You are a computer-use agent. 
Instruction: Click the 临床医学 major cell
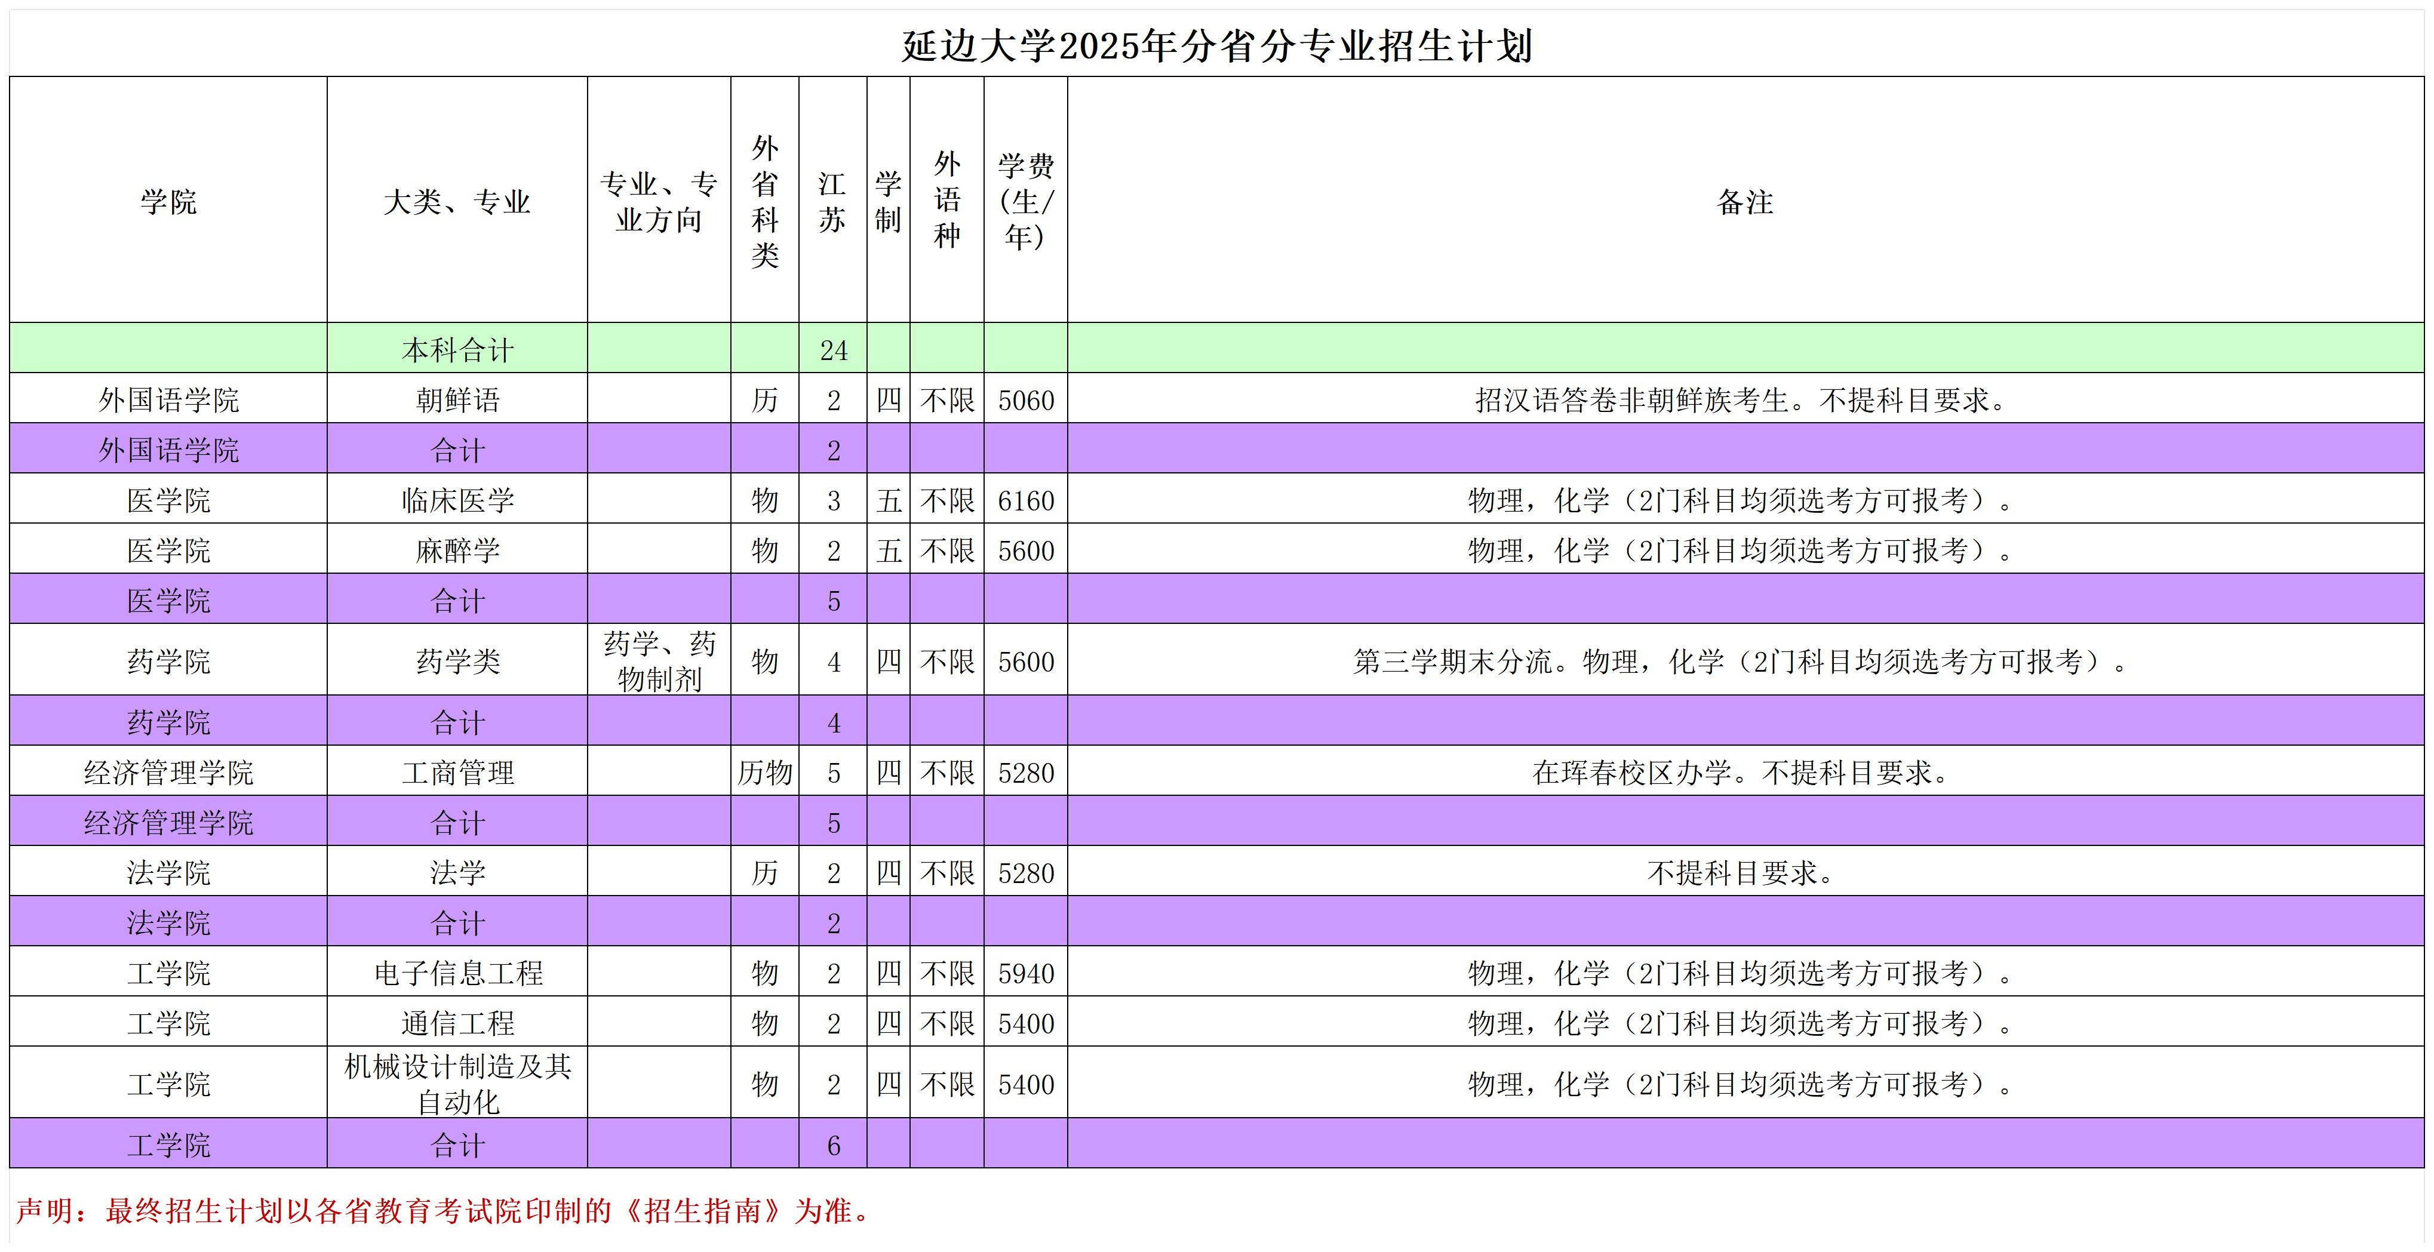(x=457, y=499)
